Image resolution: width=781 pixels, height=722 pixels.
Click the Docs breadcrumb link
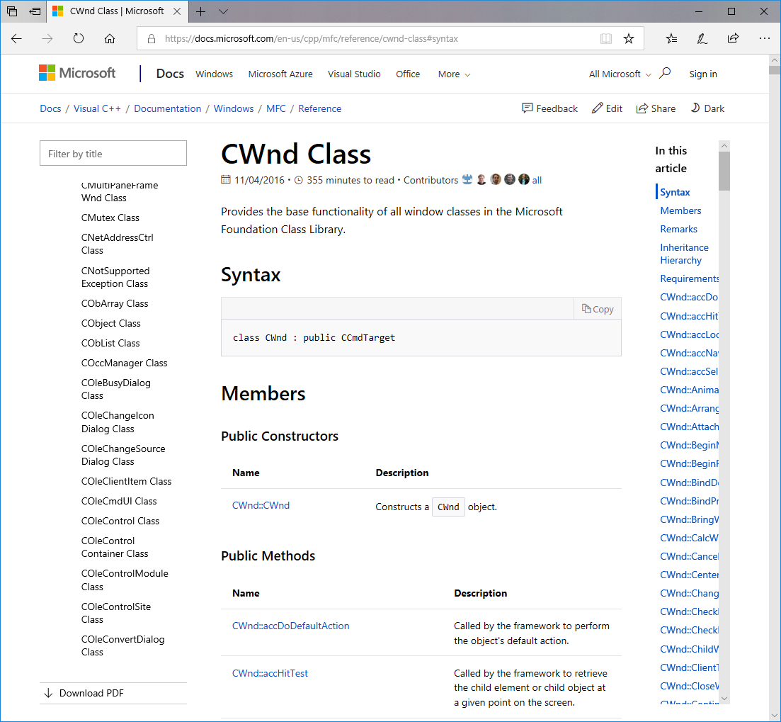[50, 108]
